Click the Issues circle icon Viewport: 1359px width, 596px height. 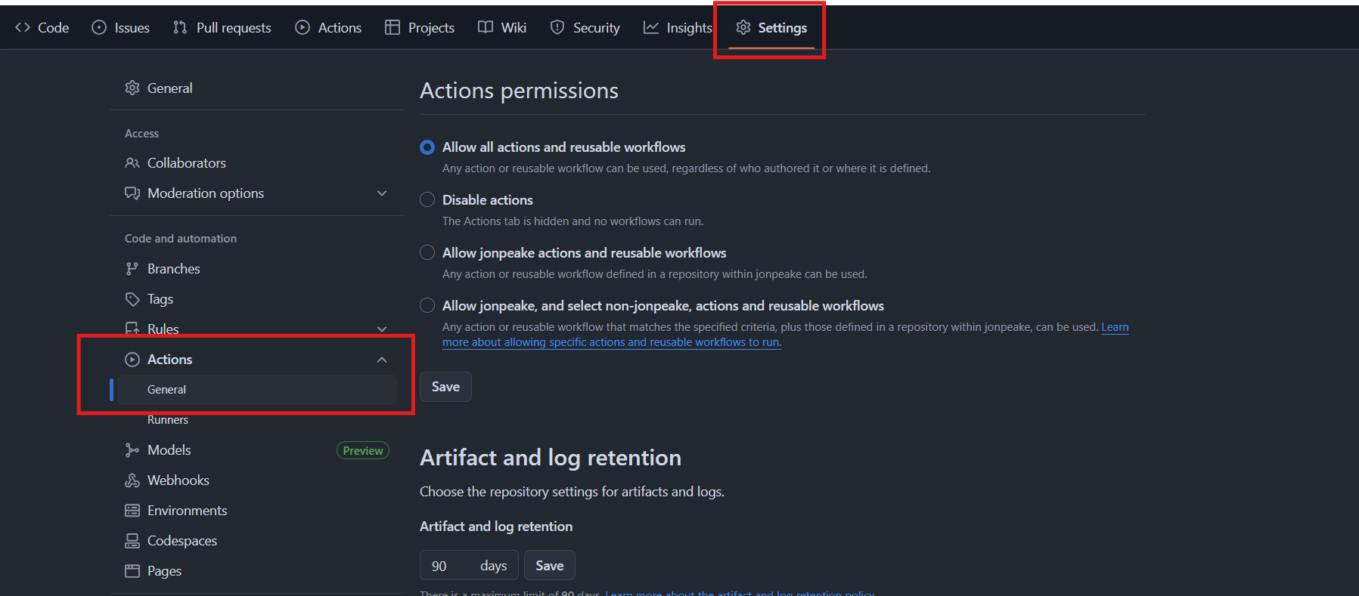pyautogui.click(x=99, y=28)
